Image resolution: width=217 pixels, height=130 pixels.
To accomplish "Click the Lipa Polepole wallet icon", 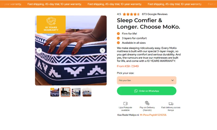I will tap(125, 103).
